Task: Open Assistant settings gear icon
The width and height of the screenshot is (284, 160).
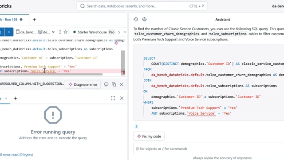Action: pos(144,19)
